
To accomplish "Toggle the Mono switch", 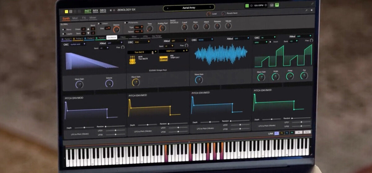I will [x=64, y=30].
